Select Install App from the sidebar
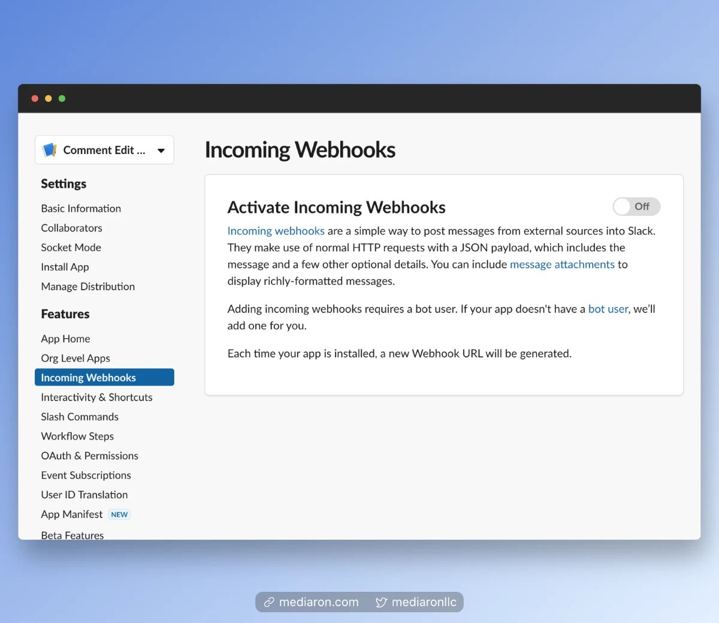The image size is (719, 623). pyautogui.click(x=65, y=267)
